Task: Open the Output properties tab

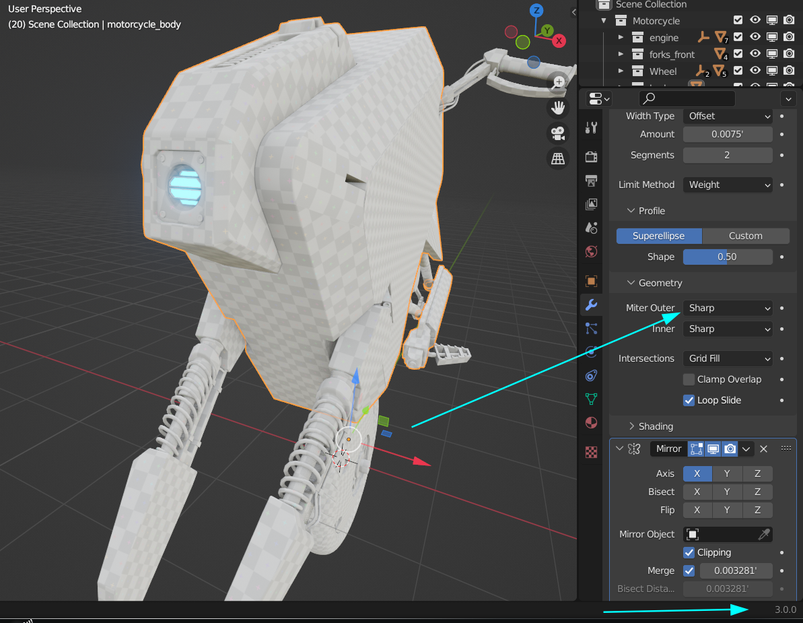Action: [x=591, y=181]
